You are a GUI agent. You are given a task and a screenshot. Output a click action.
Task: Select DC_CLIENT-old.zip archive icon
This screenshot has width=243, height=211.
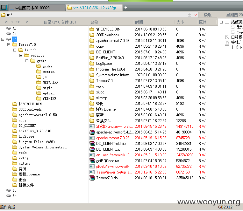tap(92, 143)
